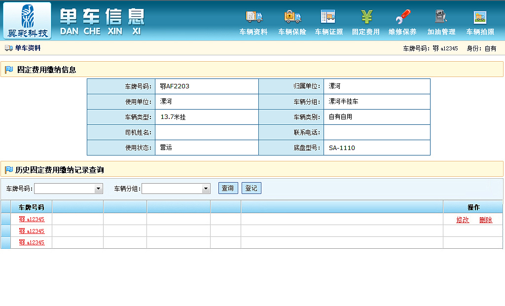505x306 pixels.
Task: Click the truck icon beside 单车资料
Action: pyautogui.click(x=9, y=48)
